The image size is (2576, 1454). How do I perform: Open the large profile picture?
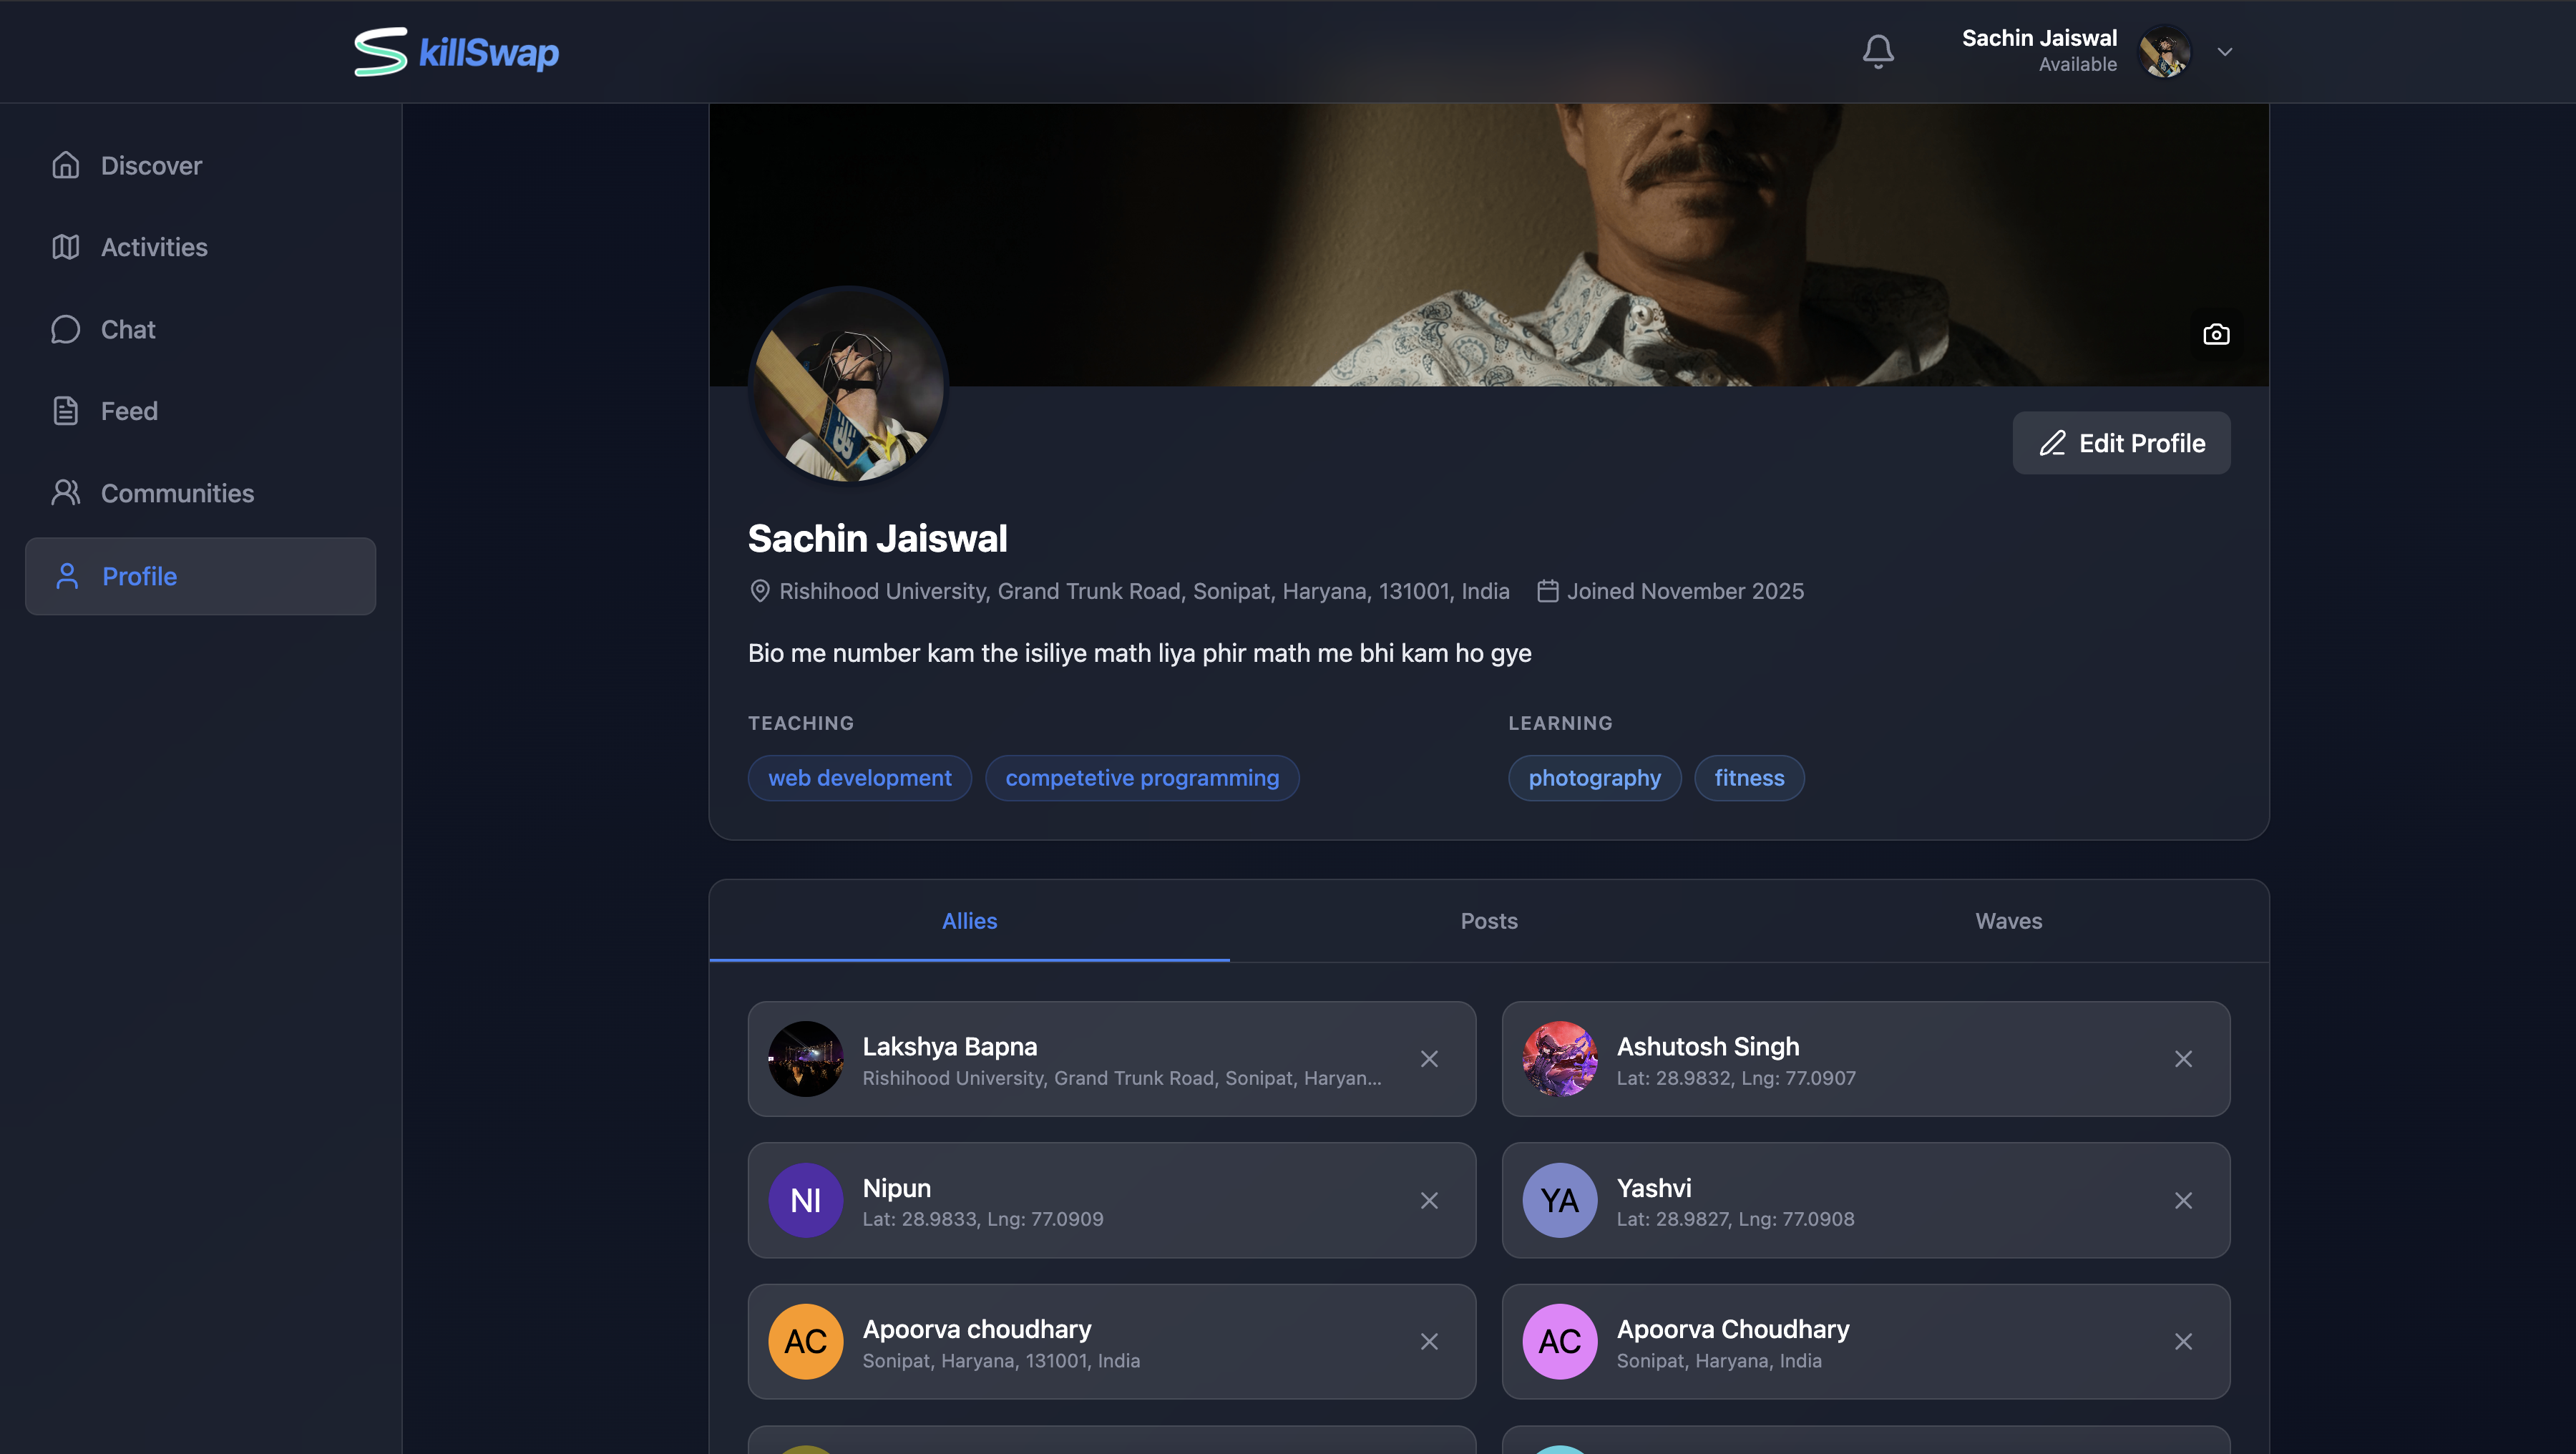tap(848, 386)
